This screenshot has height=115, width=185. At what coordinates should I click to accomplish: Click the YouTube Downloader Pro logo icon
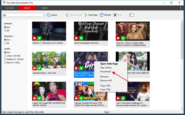(4, 3)
